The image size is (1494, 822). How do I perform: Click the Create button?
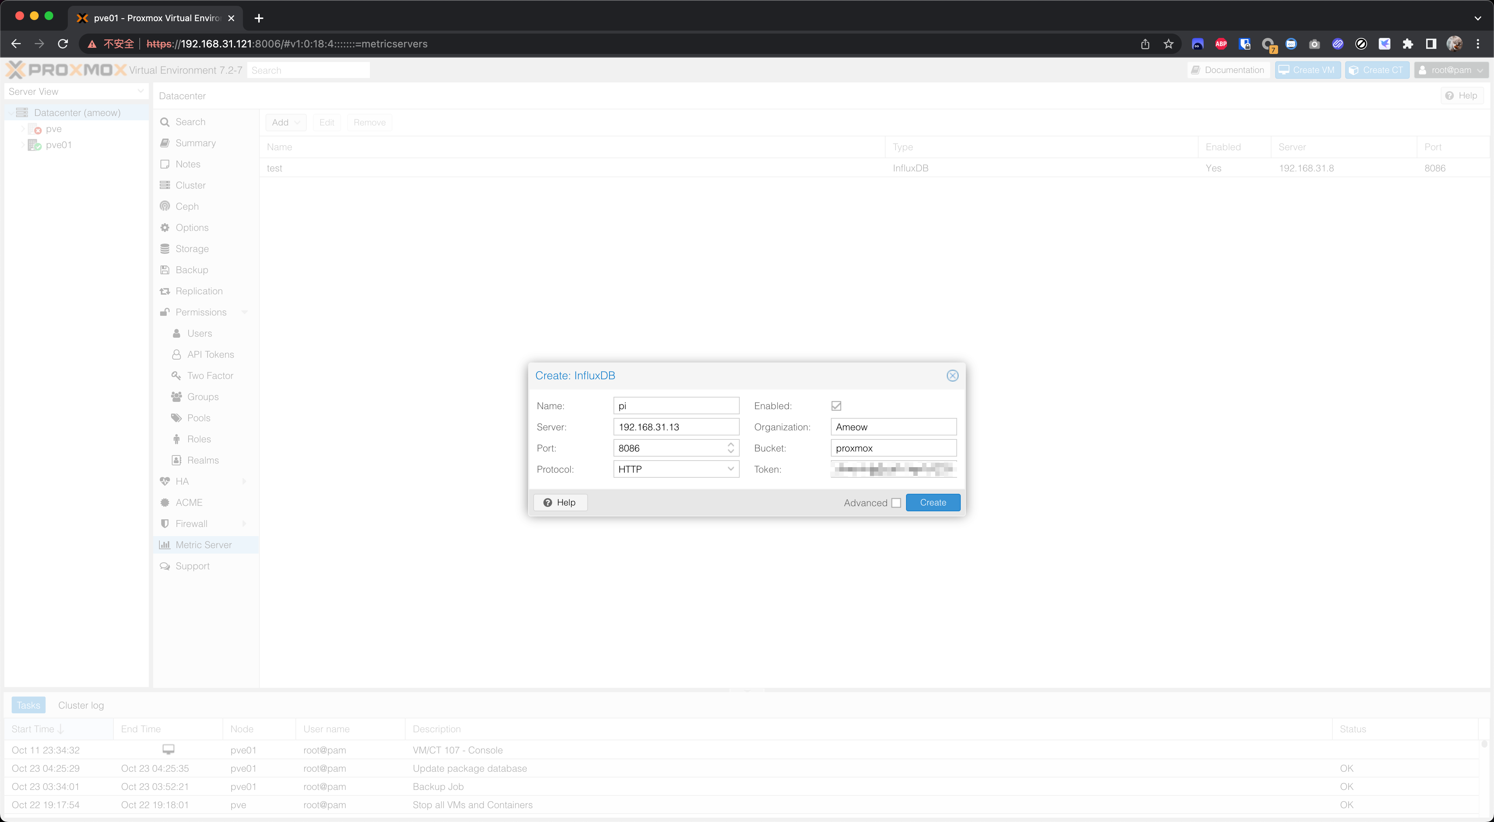933,503
